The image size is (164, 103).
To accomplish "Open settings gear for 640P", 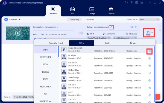I will [x=150, y=95].
